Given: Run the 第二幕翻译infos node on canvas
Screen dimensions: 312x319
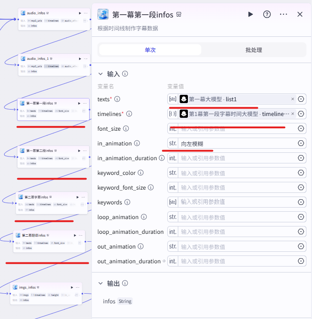Looking at the screenshot, I should point(75,235).
